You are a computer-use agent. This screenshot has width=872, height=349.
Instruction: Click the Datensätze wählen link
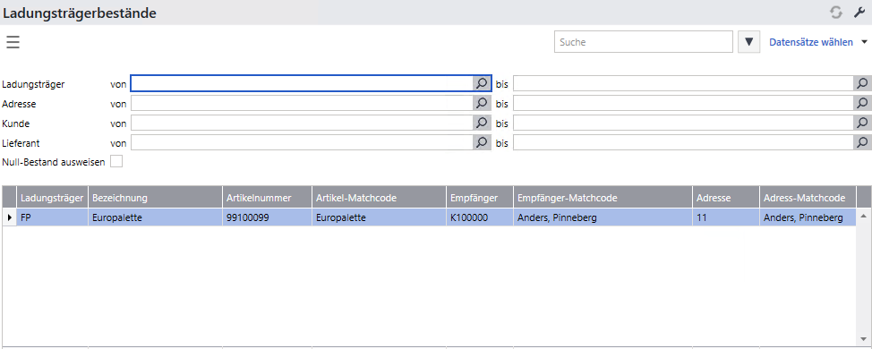(x=811, y=42)
